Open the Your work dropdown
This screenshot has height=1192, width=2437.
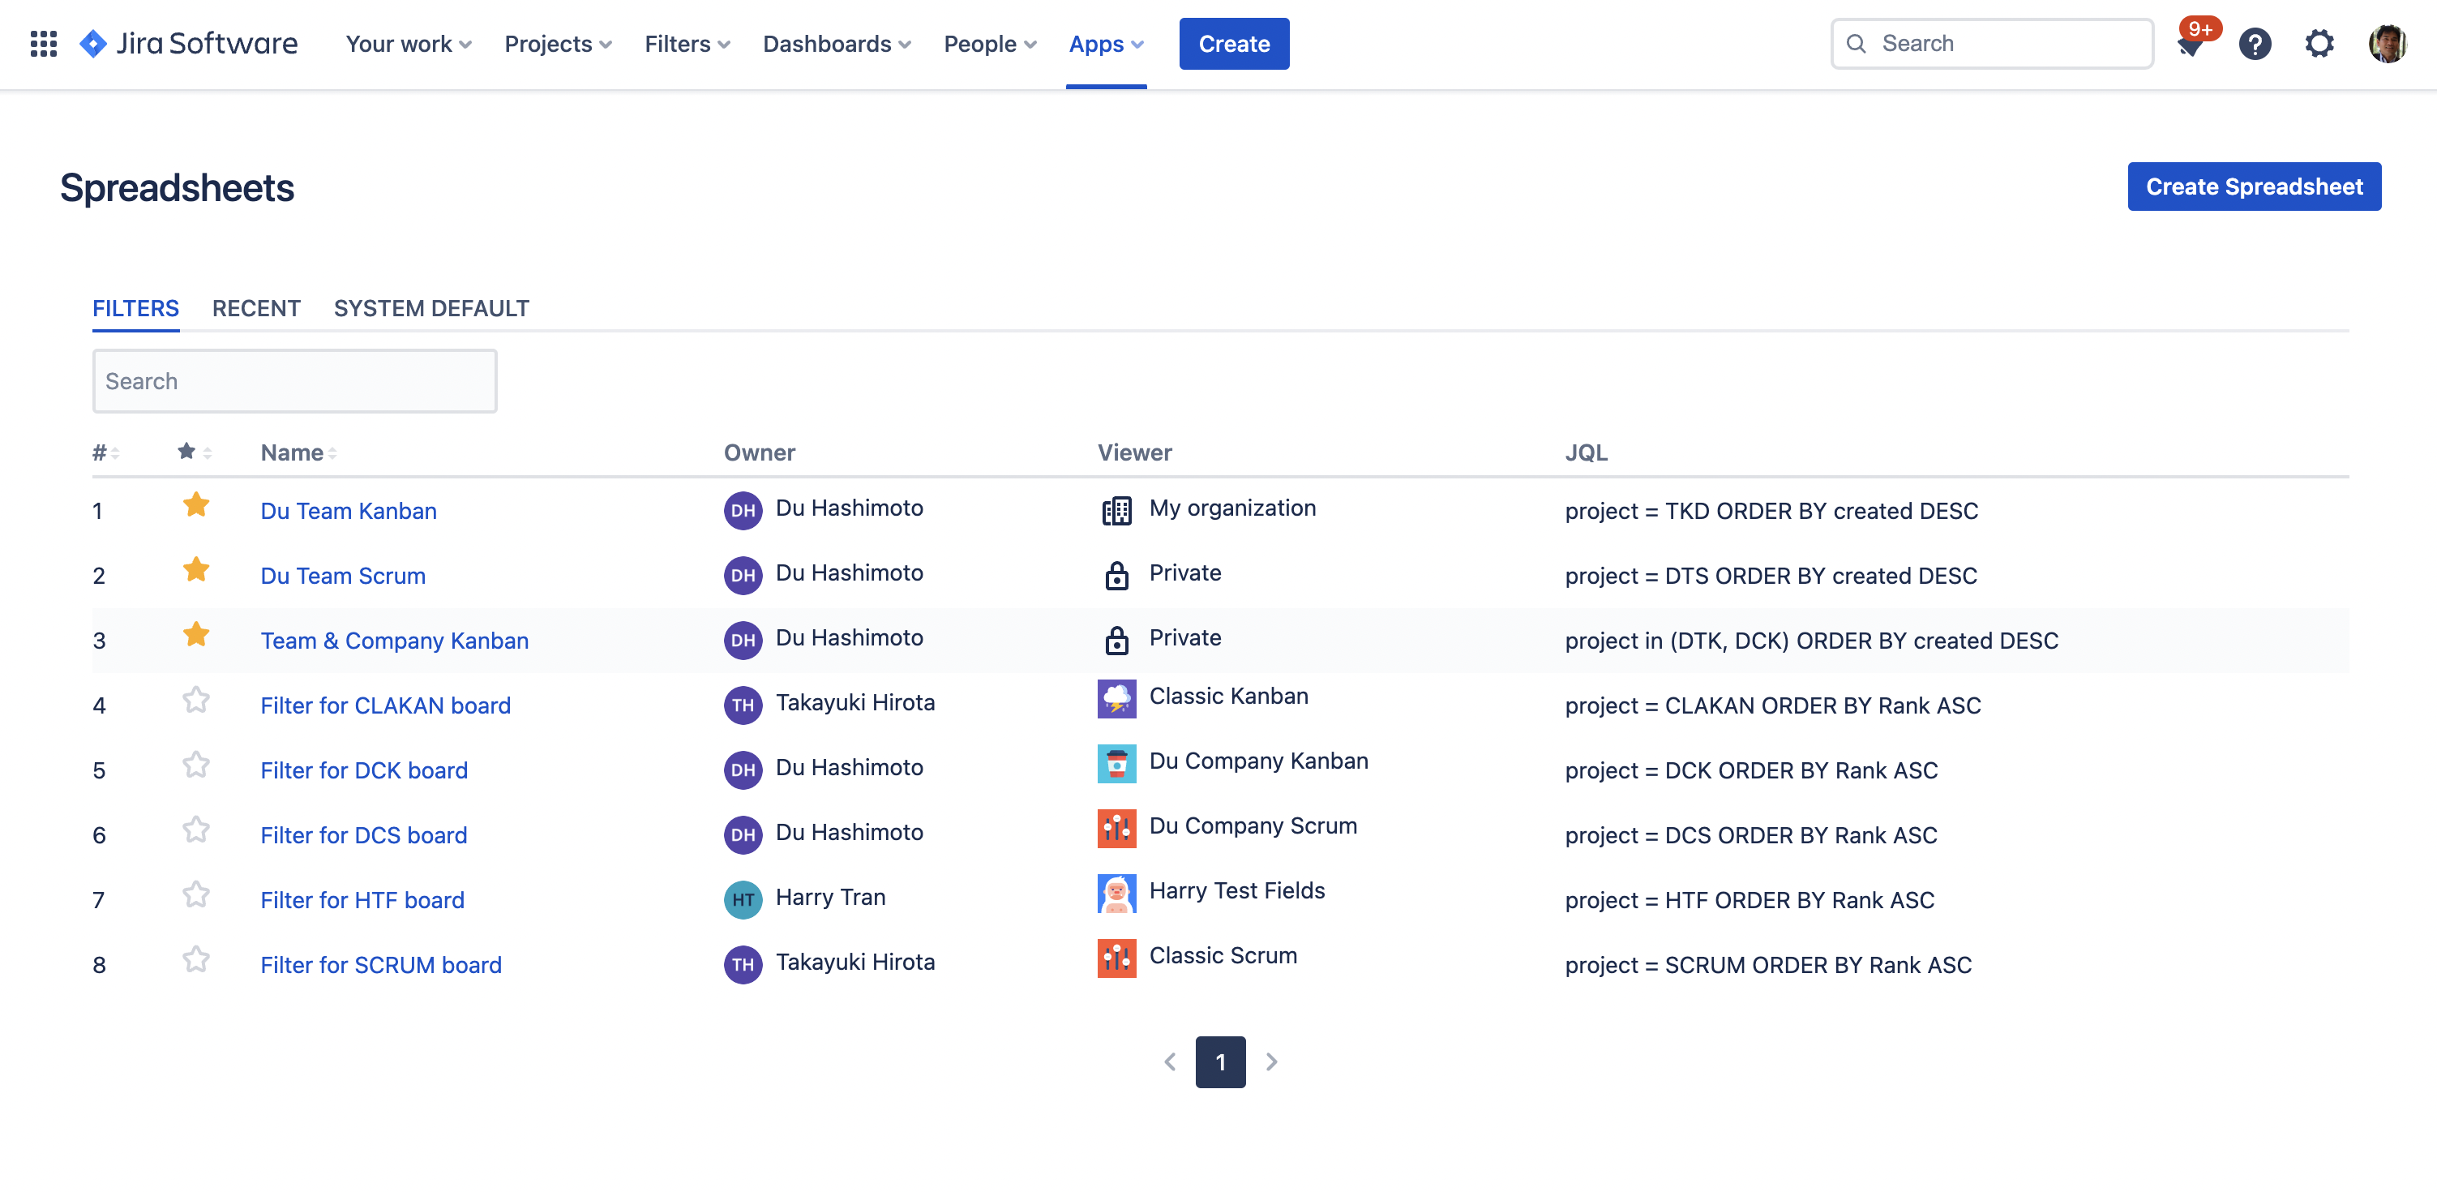pyautogui.click(x=408, y=44)
